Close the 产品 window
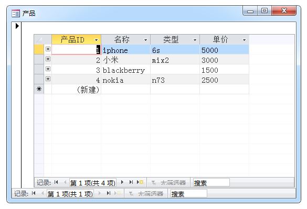Viewport: 307px width, 209px height. tap(284, 10)
